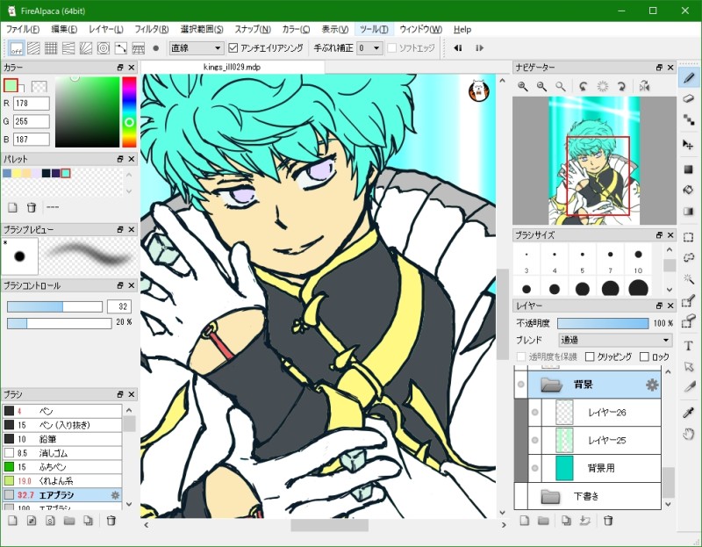Open the 手ぶれ補正 value dropdown
The height and width of the screenshot is (547, 702).
point(369,48)
